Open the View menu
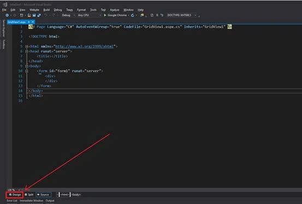This screenshot has height=204, width=302. coord(22,10)
